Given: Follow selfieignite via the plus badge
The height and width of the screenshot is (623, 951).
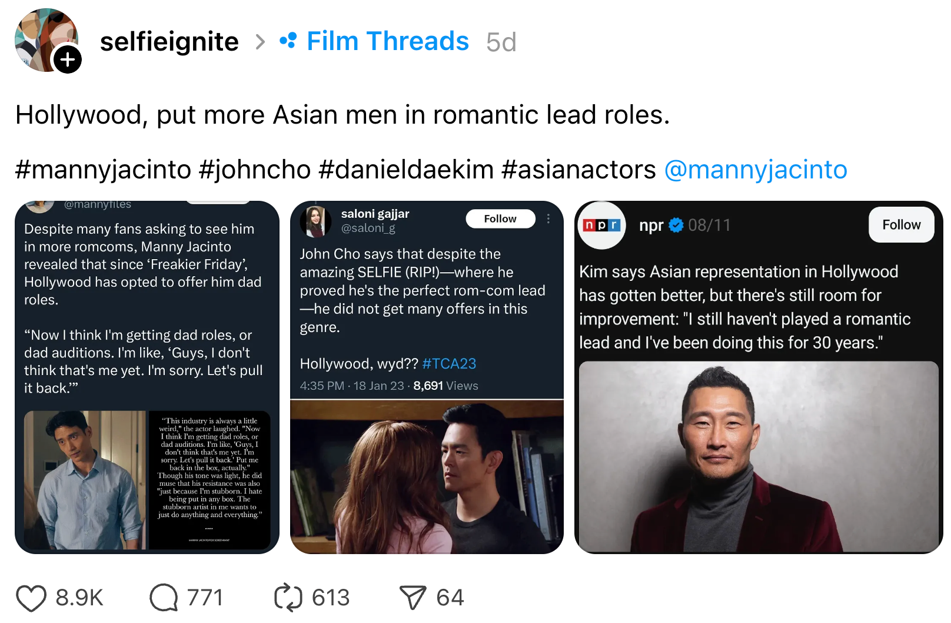Looking at the screenshot, I should tap(68, 59).
